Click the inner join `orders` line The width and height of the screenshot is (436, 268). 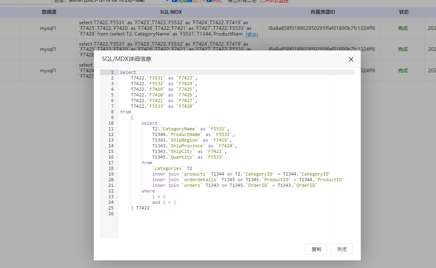pyautogui.click(x=235, y=185)
